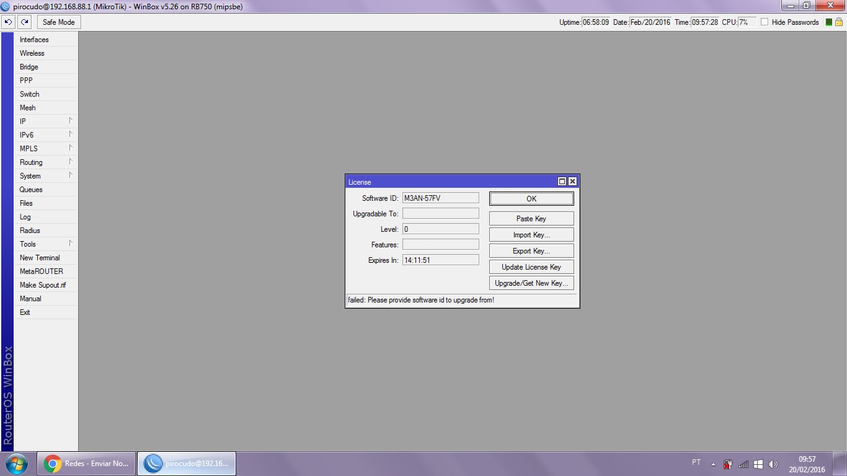The image size is (847, 476).
Task: Click the Paste Key button
Action: pyautogui.click(x=531, y=219)
